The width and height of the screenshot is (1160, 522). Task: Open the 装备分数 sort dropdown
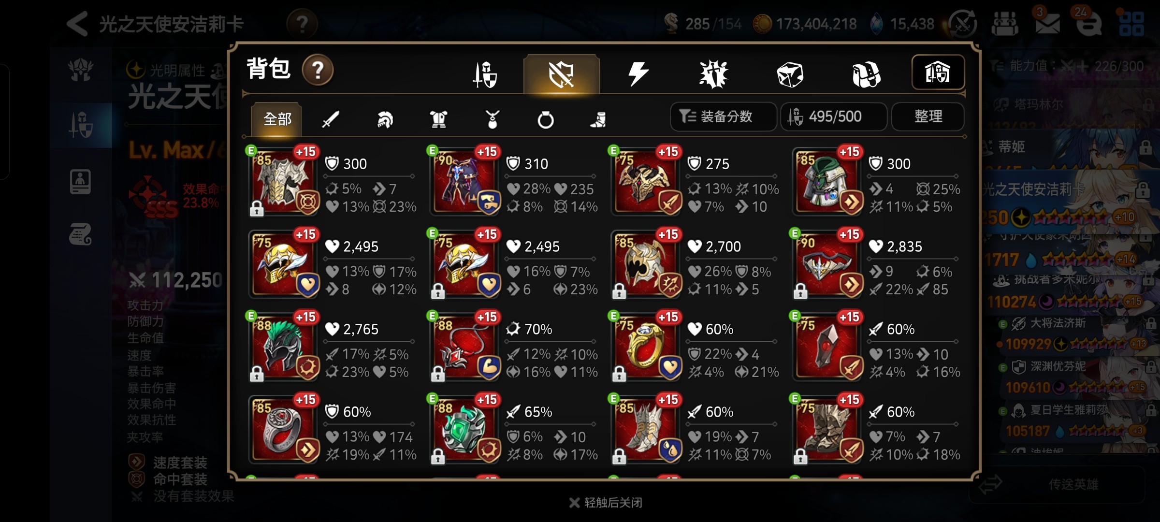point(723,116)
